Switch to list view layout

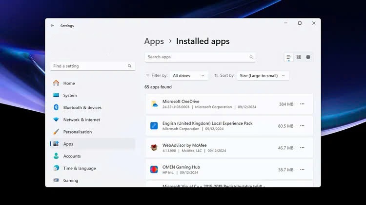pyautogui.click(x=289, y=57)
